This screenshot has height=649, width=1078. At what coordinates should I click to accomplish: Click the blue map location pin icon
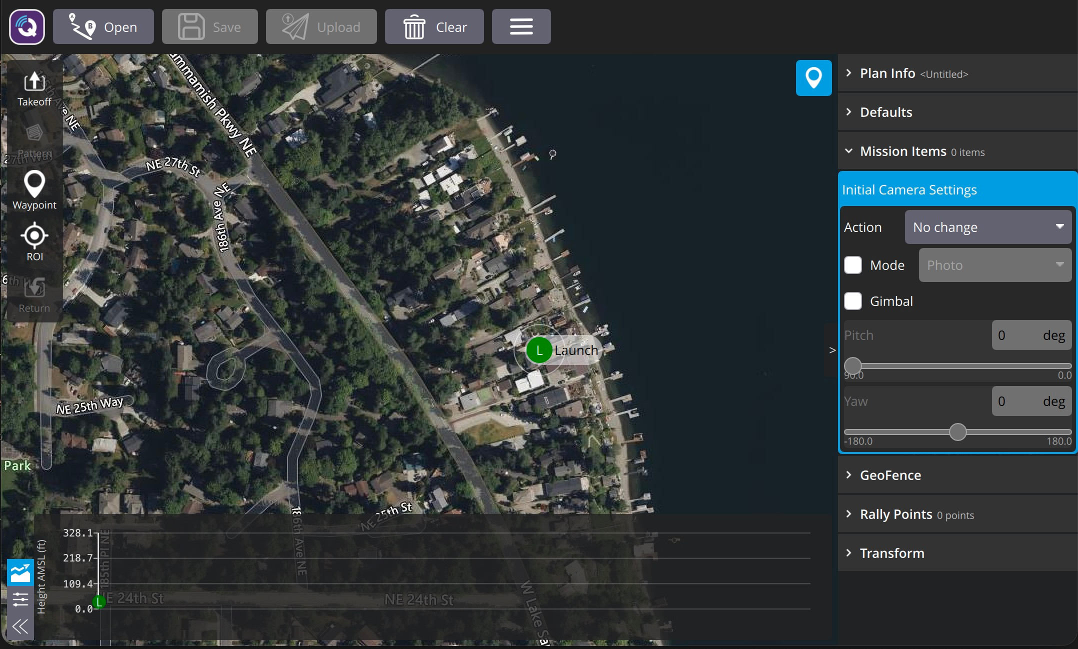tap(813, 78)
